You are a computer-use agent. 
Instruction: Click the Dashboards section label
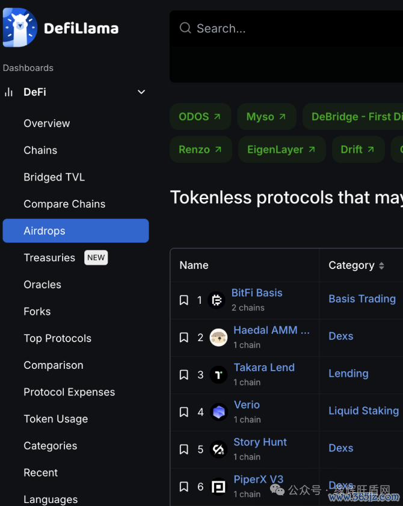(28, 68)
